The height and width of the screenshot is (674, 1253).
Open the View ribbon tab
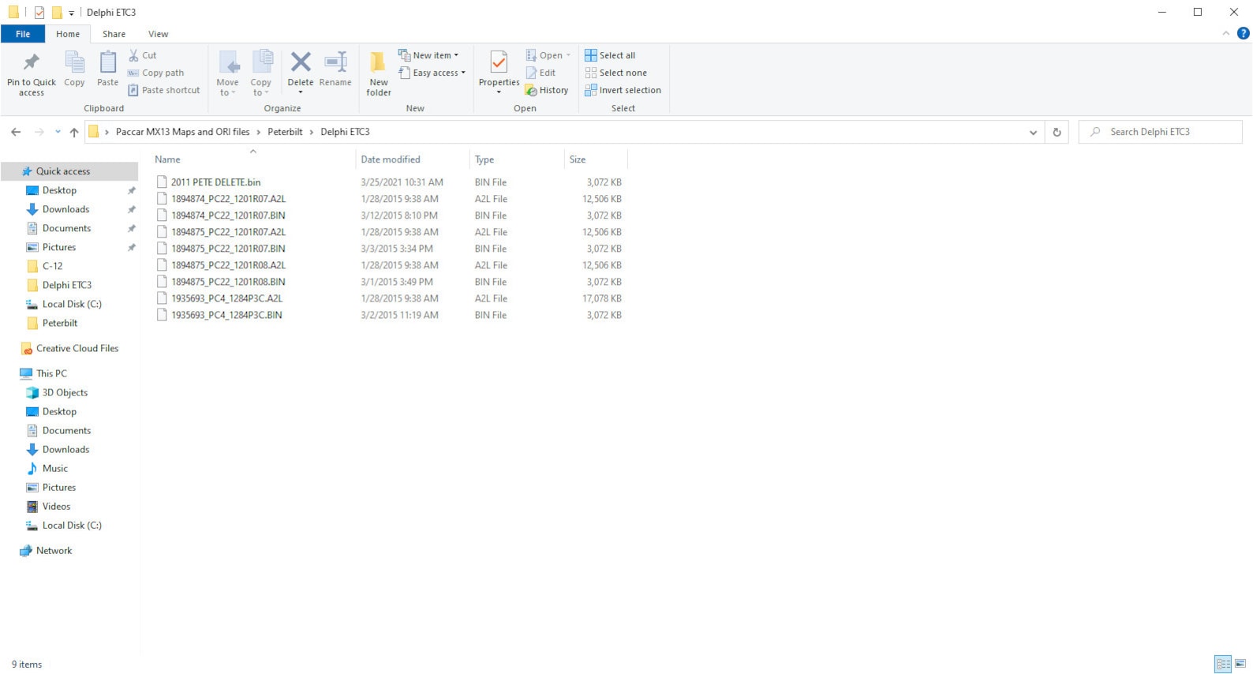[158, 34]
